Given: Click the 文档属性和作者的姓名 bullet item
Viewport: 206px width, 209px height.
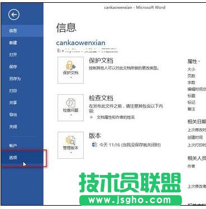Looking at the screenshot, I should [x=116, y=118].
